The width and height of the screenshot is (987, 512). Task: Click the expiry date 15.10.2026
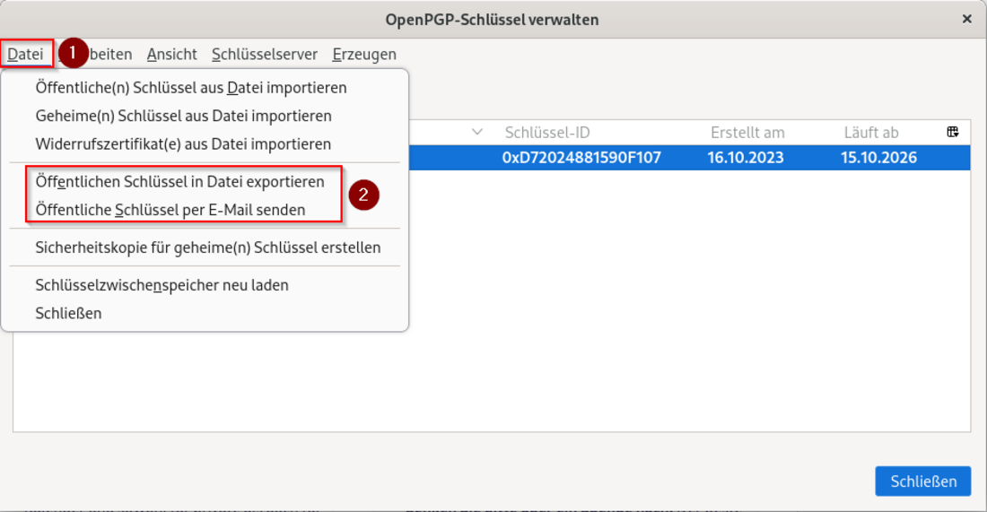878,158
